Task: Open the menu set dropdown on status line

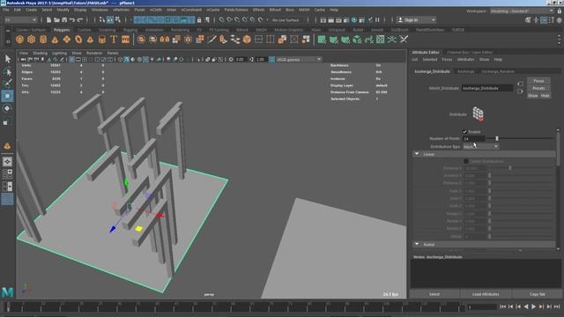Action: [x=21, y=19]
